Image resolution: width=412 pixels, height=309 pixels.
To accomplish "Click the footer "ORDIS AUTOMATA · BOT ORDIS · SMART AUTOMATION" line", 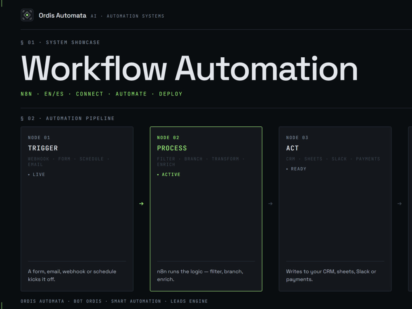I will [114, 301].
